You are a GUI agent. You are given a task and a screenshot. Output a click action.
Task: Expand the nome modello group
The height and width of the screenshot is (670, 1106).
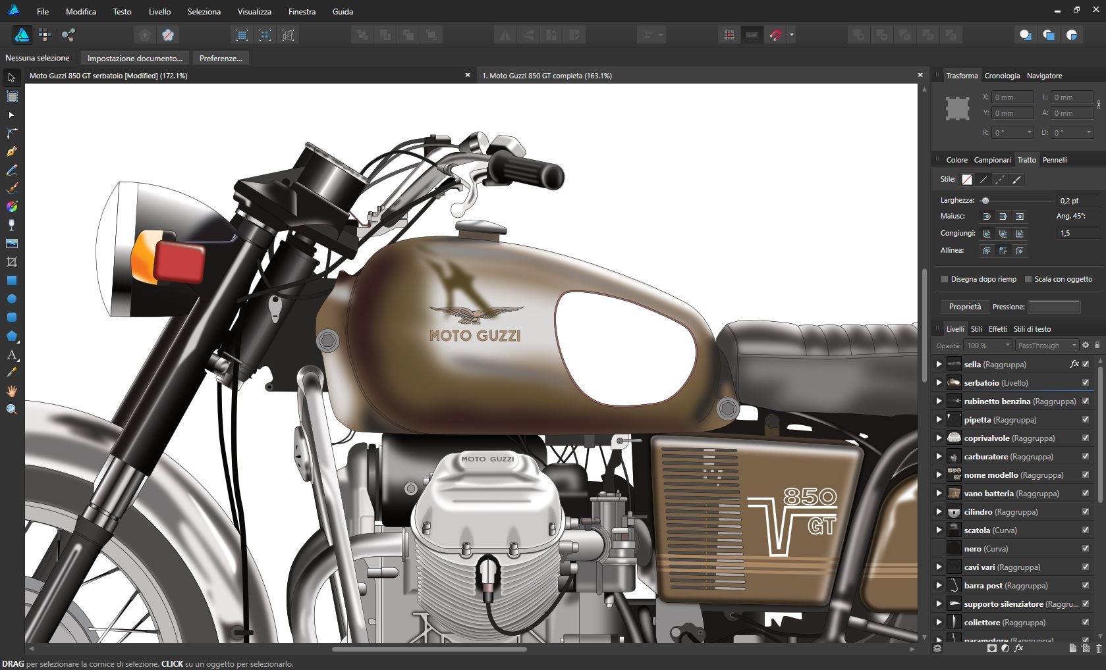coord(939,475)
